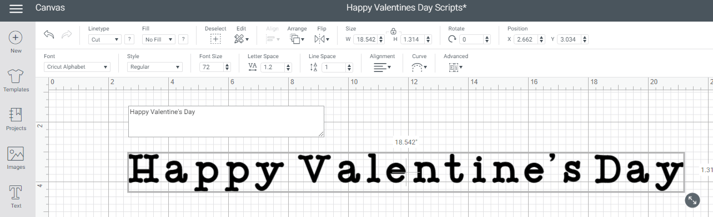This screenshot has width=713, height=217.
Task: Click inside the Happy Valentine's Day text box
Action: pos(226,121)
